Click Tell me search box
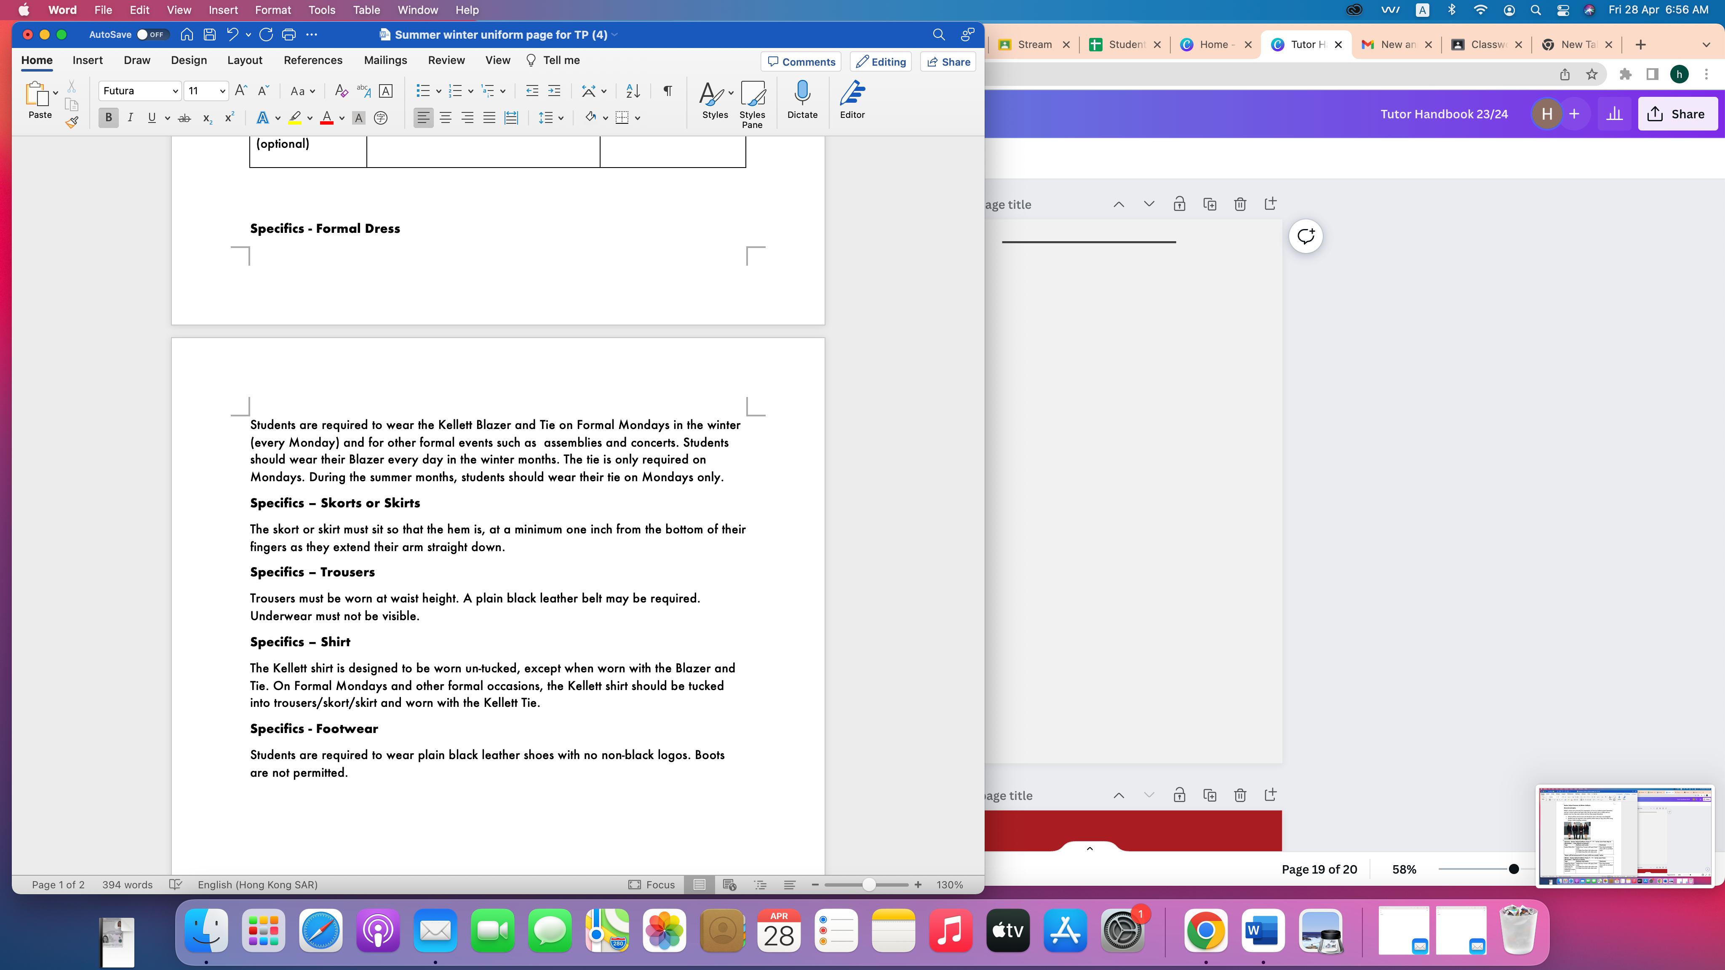 pyautogui.click(x=553, y=60)
